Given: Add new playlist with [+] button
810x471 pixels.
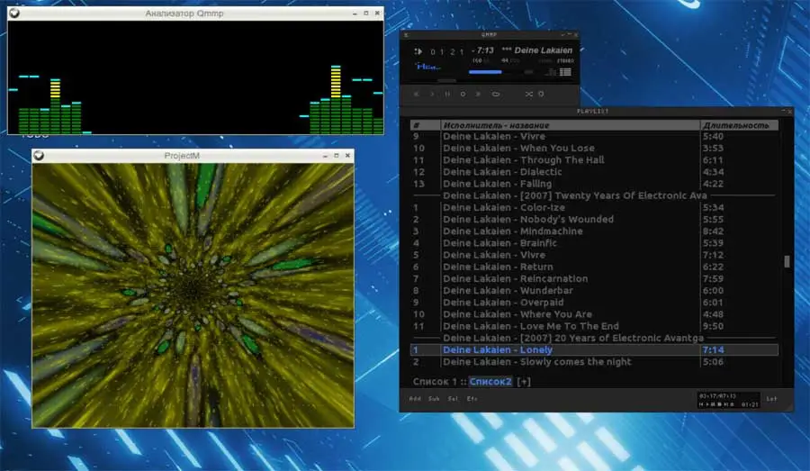Looking at the screenshot, I should pyautogui.click(x=524, y=382).
